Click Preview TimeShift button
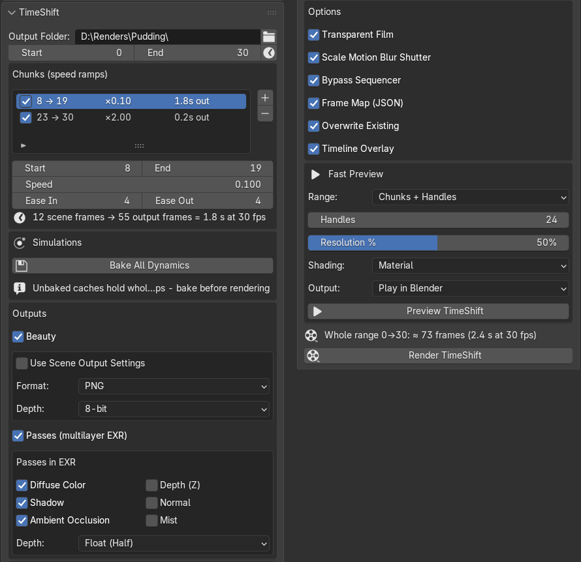 click(x=438, y=311)
